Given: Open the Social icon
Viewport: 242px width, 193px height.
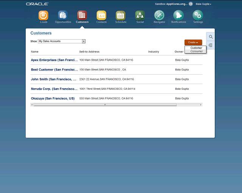Looking at the screenshot, I should click(x=140, y=15).
